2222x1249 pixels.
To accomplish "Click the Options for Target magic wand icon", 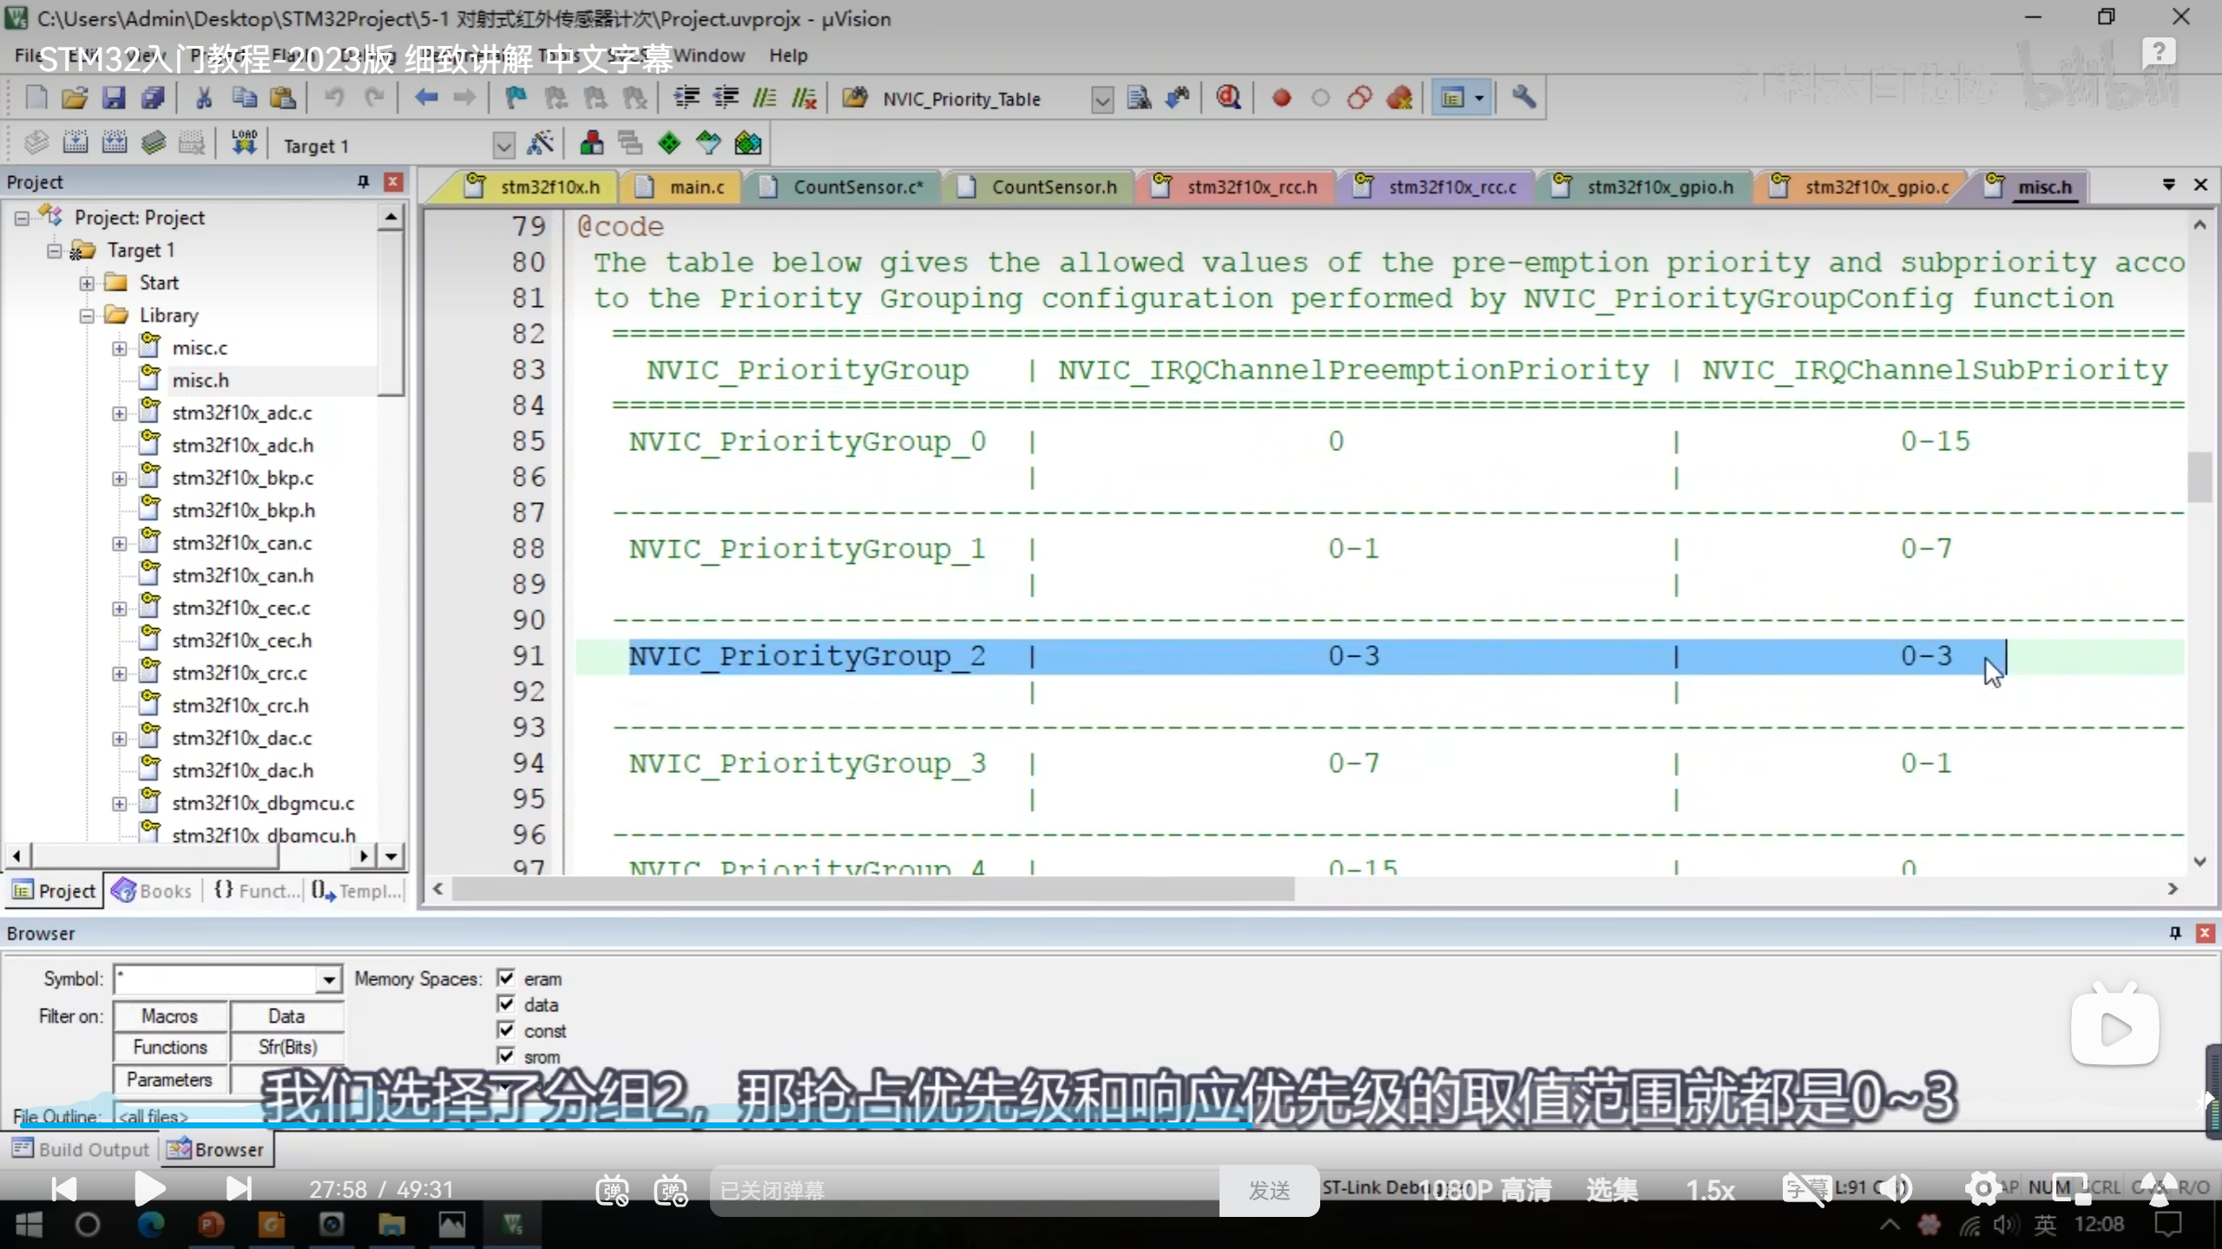I will click(540, 144).
